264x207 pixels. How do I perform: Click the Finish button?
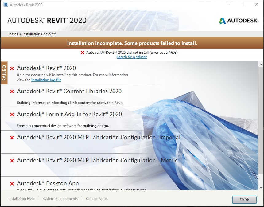[244, 200]
